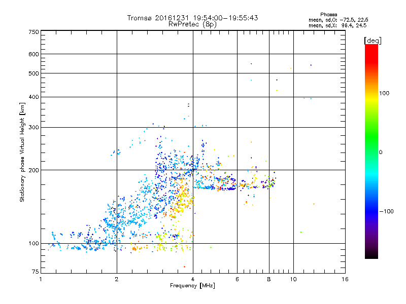
Task: Click the y-axis tick label '400'
Action: (x=34, y=97)
